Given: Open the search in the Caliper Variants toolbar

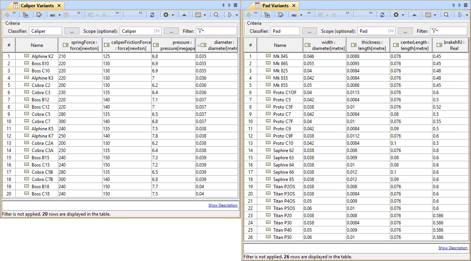Looking at the screenshot, I should pos(216,15).
